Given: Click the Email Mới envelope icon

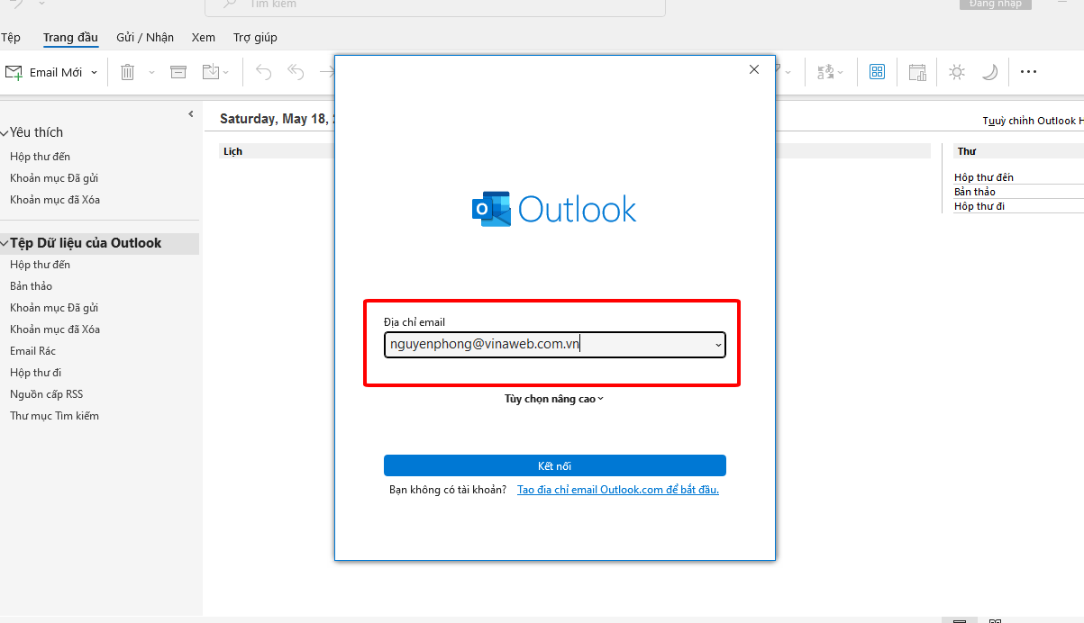Looking at the screenshot, I should (x=14, y=72).
